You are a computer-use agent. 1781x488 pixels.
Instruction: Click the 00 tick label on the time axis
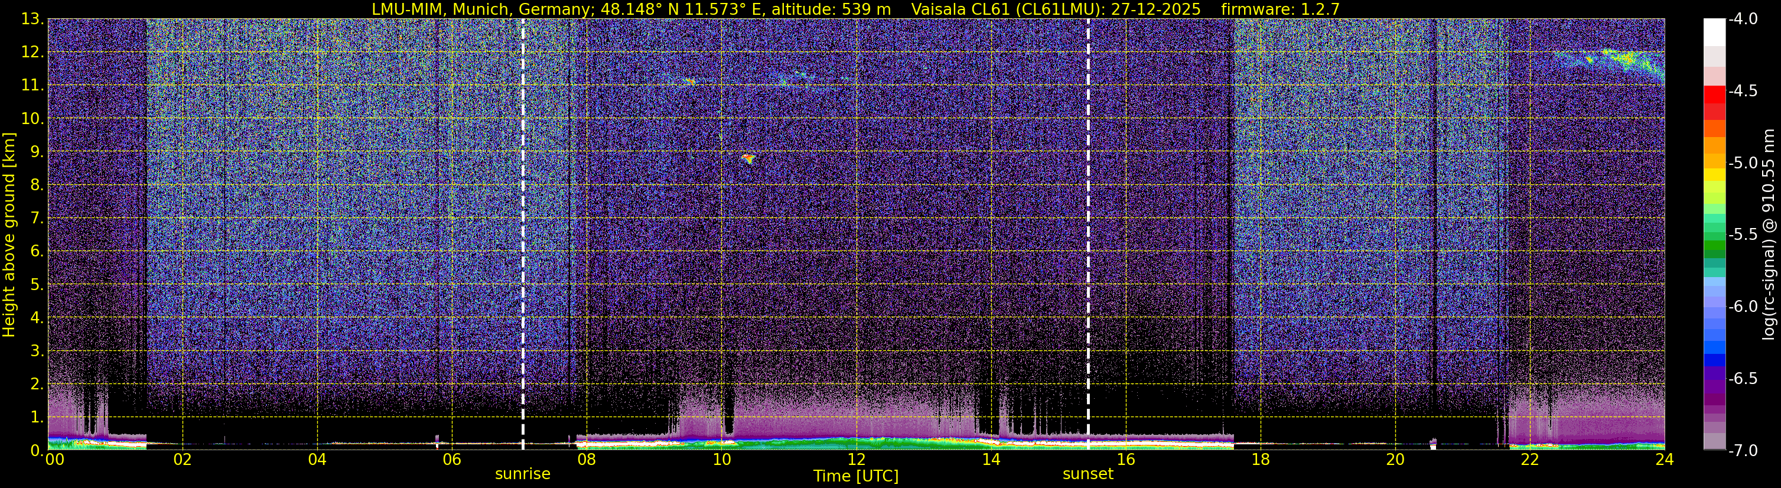[x=54, y=460]
